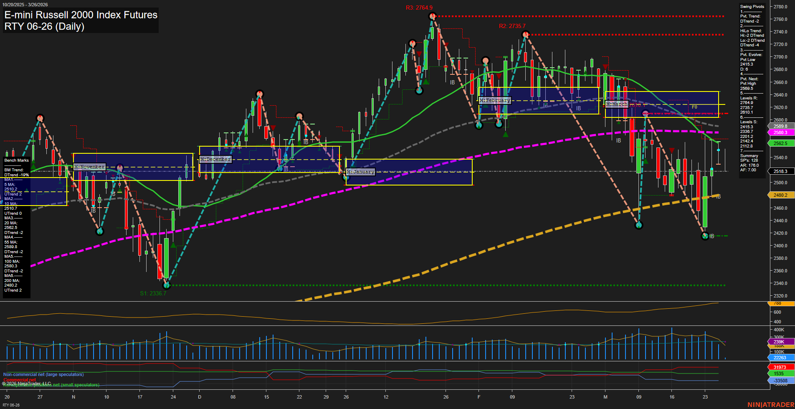Viewport: 795px width, 409px height.
Task: Click the swing high pivot circle at R2 2735.7
Action: (526, 35)
